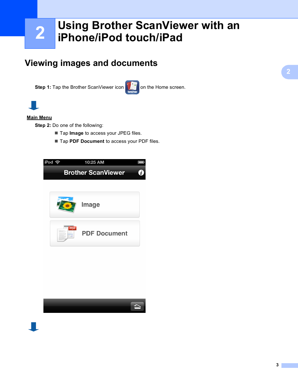Tap the scanner icon in bottom toolbar
The width and height of the screenshot is (298, 386).
(x=137, y=306)
